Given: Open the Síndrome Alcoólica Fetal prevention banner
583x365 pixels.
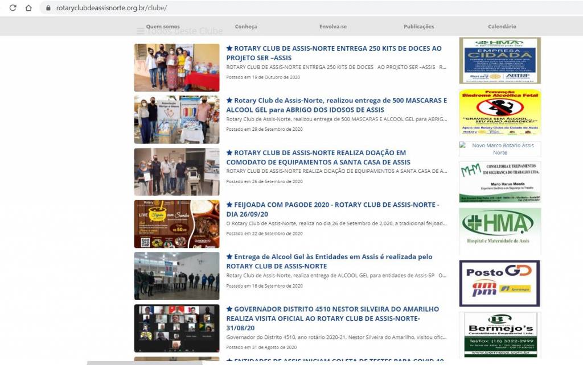Looking at the screenshot, I should 499,112.
